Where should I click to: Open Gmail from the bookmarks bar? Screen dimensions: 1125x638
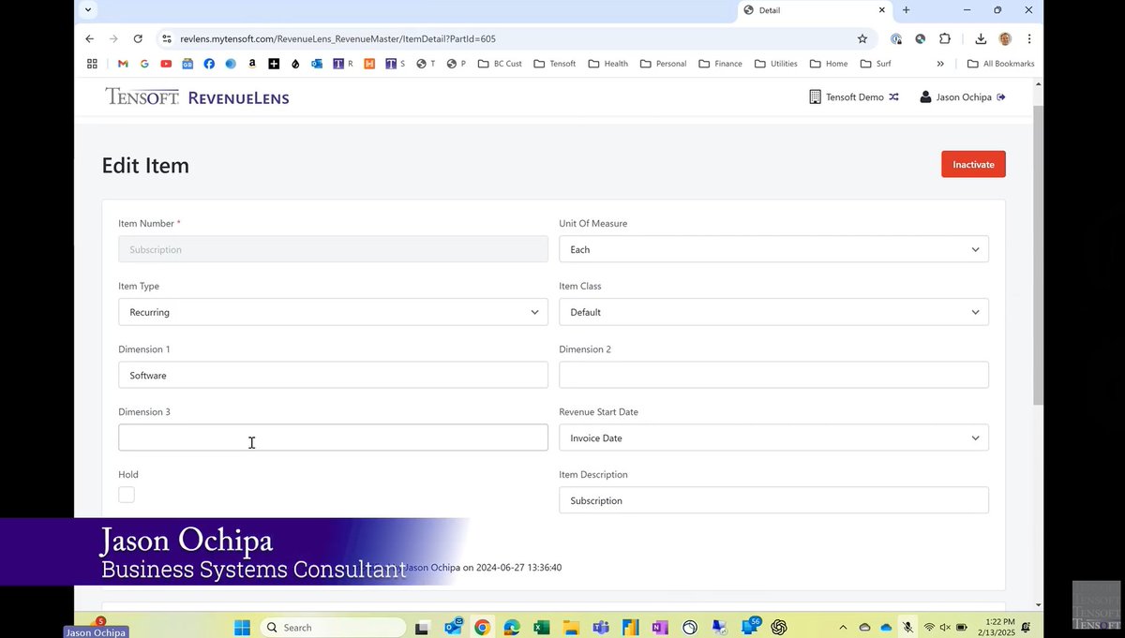pyautogui.click(x=122, y=63)
